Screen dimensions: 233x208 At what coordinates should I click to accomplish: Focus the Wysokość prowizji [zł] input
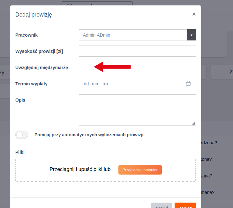[137, 51]
